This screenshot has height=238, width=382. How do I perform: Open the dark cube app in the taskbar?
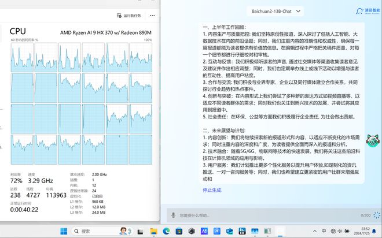tap(192, 231)
